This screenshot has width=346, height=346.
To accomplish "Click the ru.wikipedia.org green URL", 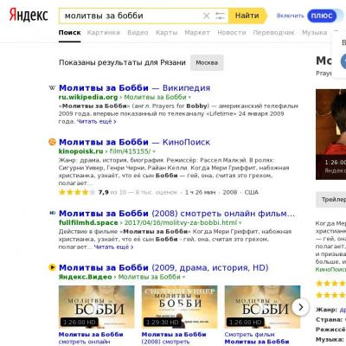I will point(88,97).
